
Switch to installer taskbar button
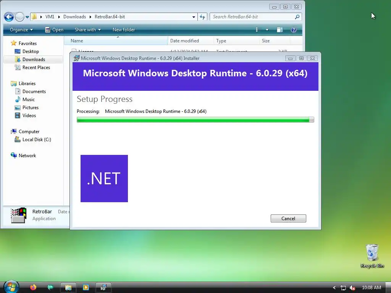point(103,288)
